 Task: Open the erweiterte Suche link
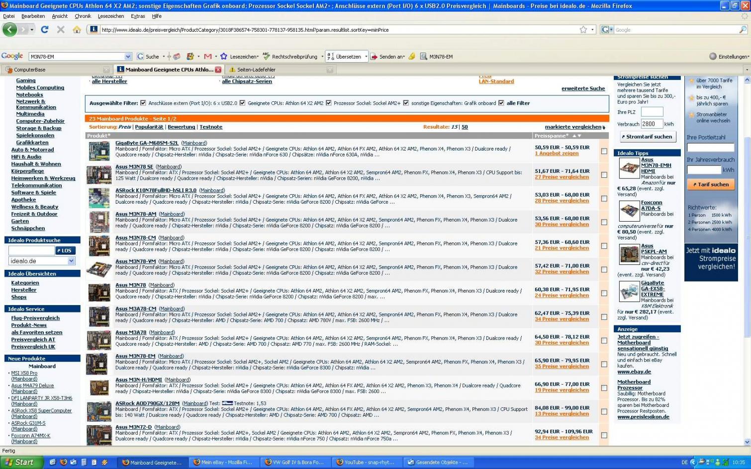point(583,88)
